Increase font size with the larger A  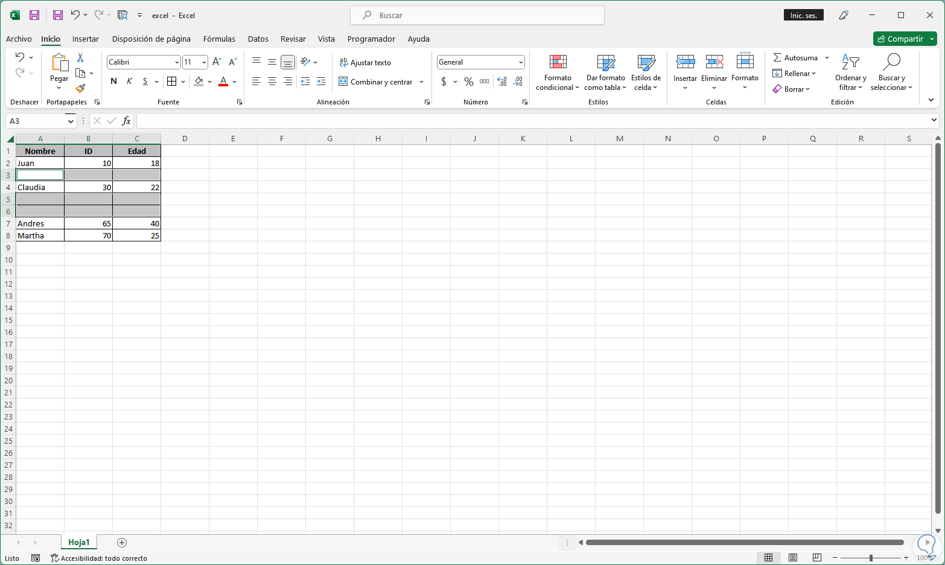pyautogui.click(x=217, y=62)
